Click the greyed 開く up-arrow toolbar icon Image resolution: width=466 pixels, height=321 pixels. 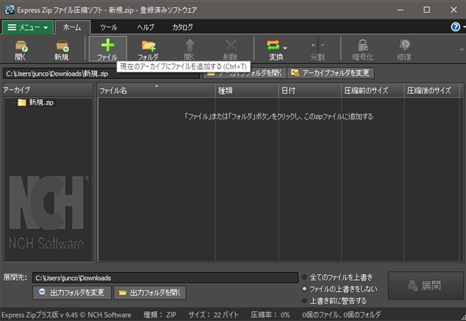point(190,49)
